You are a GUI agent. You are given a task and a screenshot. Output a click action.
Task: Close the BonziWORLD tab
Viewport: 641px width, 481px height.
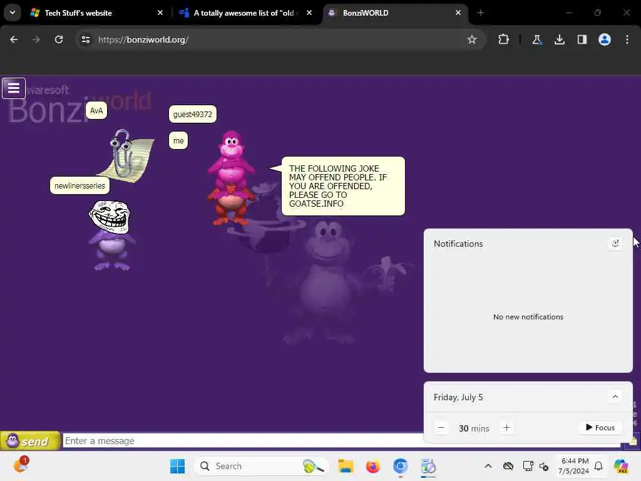click(x=458, y=13)
